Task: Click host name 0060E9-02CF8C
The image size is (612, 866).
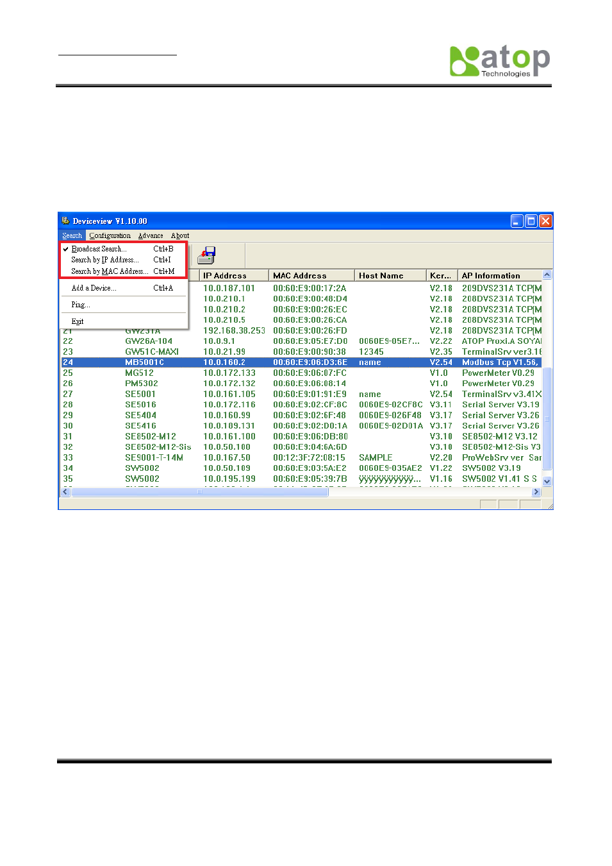Action: (391, 405)
